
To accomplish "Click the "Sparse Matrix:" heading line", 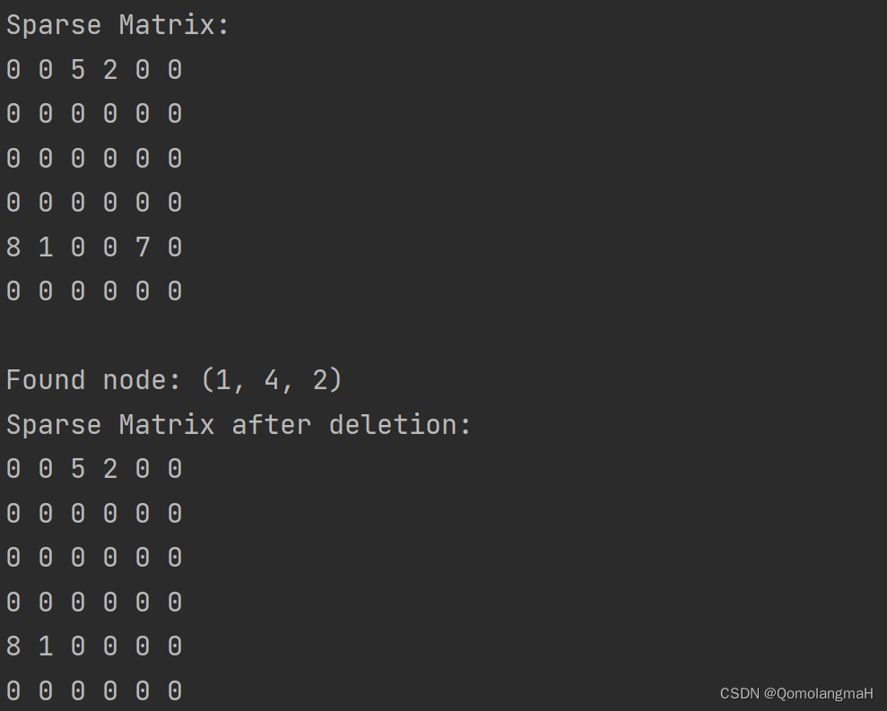I will (x=117, y=25).
